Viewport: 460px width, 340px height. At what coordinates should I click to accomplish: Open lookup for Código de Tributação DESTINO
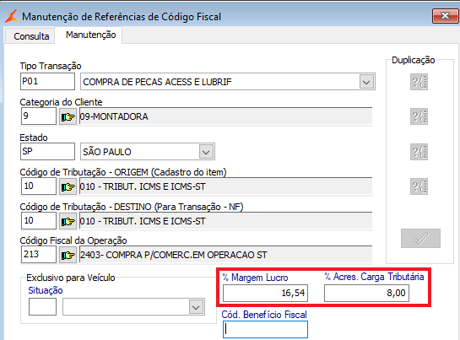[x=68, y=221]
